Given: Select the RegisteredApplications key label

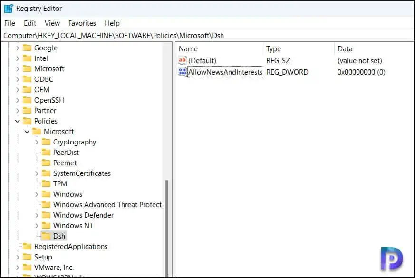Looking at the screenshot, I should pos(71,247).
